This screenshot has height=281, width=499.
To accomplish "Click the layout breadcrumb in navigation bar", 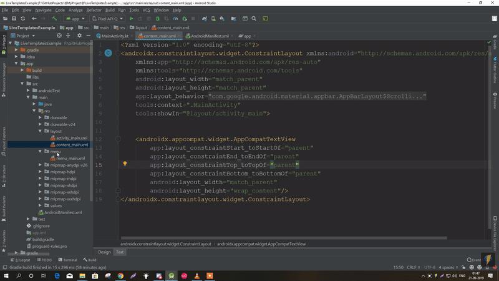I will click(x=138, y=27).
